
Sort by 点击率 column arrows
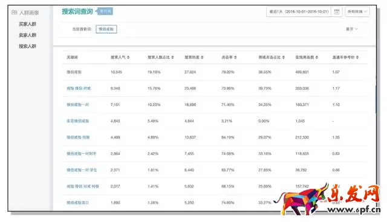point(235,57)
